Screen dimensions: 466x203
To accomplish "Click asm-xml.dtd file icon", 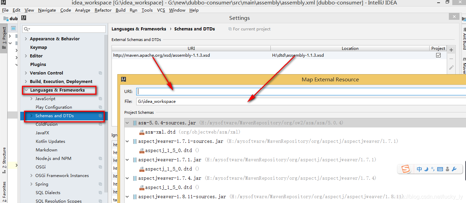I will pos(142,132).
